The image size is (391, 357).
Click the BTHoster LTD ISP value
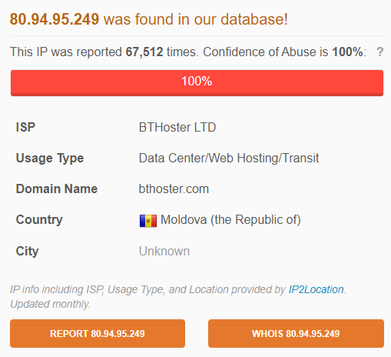click(x=177, y=128)
